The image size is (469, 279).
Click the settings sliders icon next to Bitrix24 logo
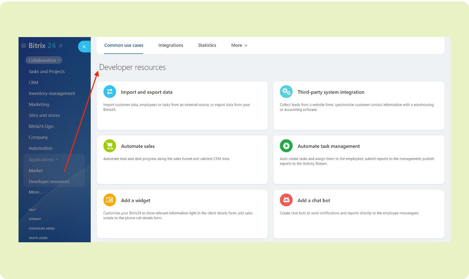(61, 46)
